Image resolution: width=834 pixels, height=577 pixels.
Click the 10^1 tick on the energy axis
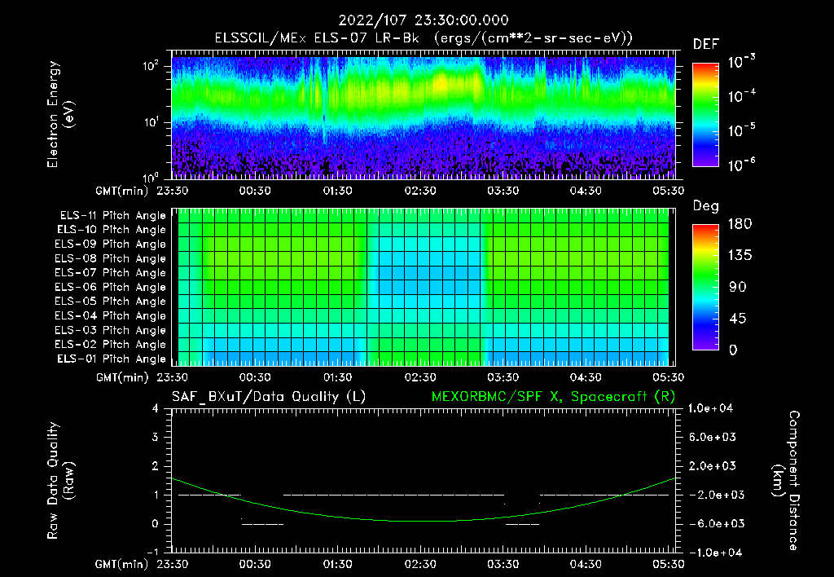[x=151, y=122]
